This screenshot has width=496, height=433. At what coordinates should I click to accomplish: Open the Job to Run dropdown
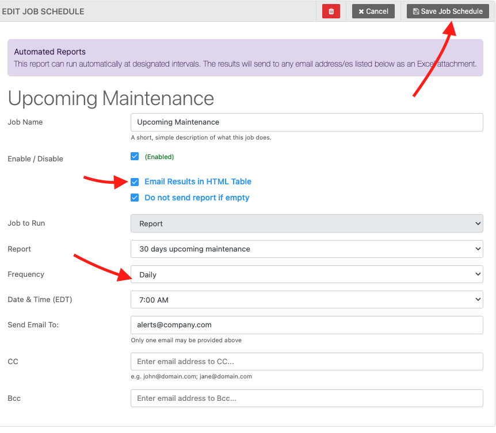(307, 223)
